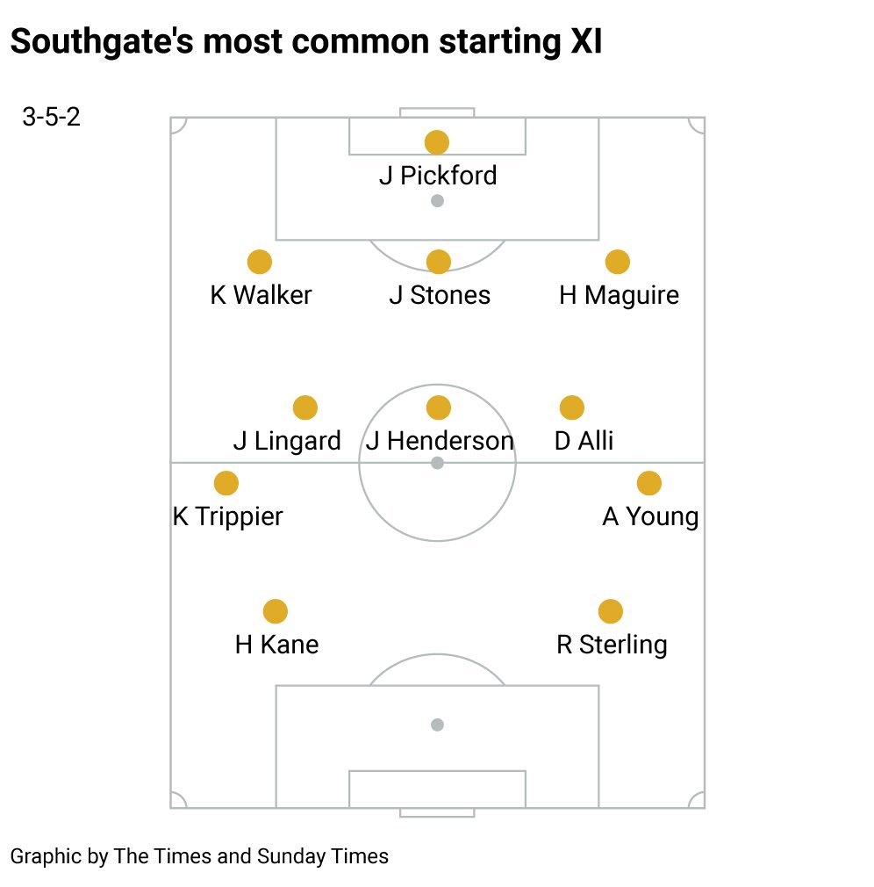This screenshot has height=887, width=874.
Task: Click the H Kane name label
Action: (x=276, y=645)
